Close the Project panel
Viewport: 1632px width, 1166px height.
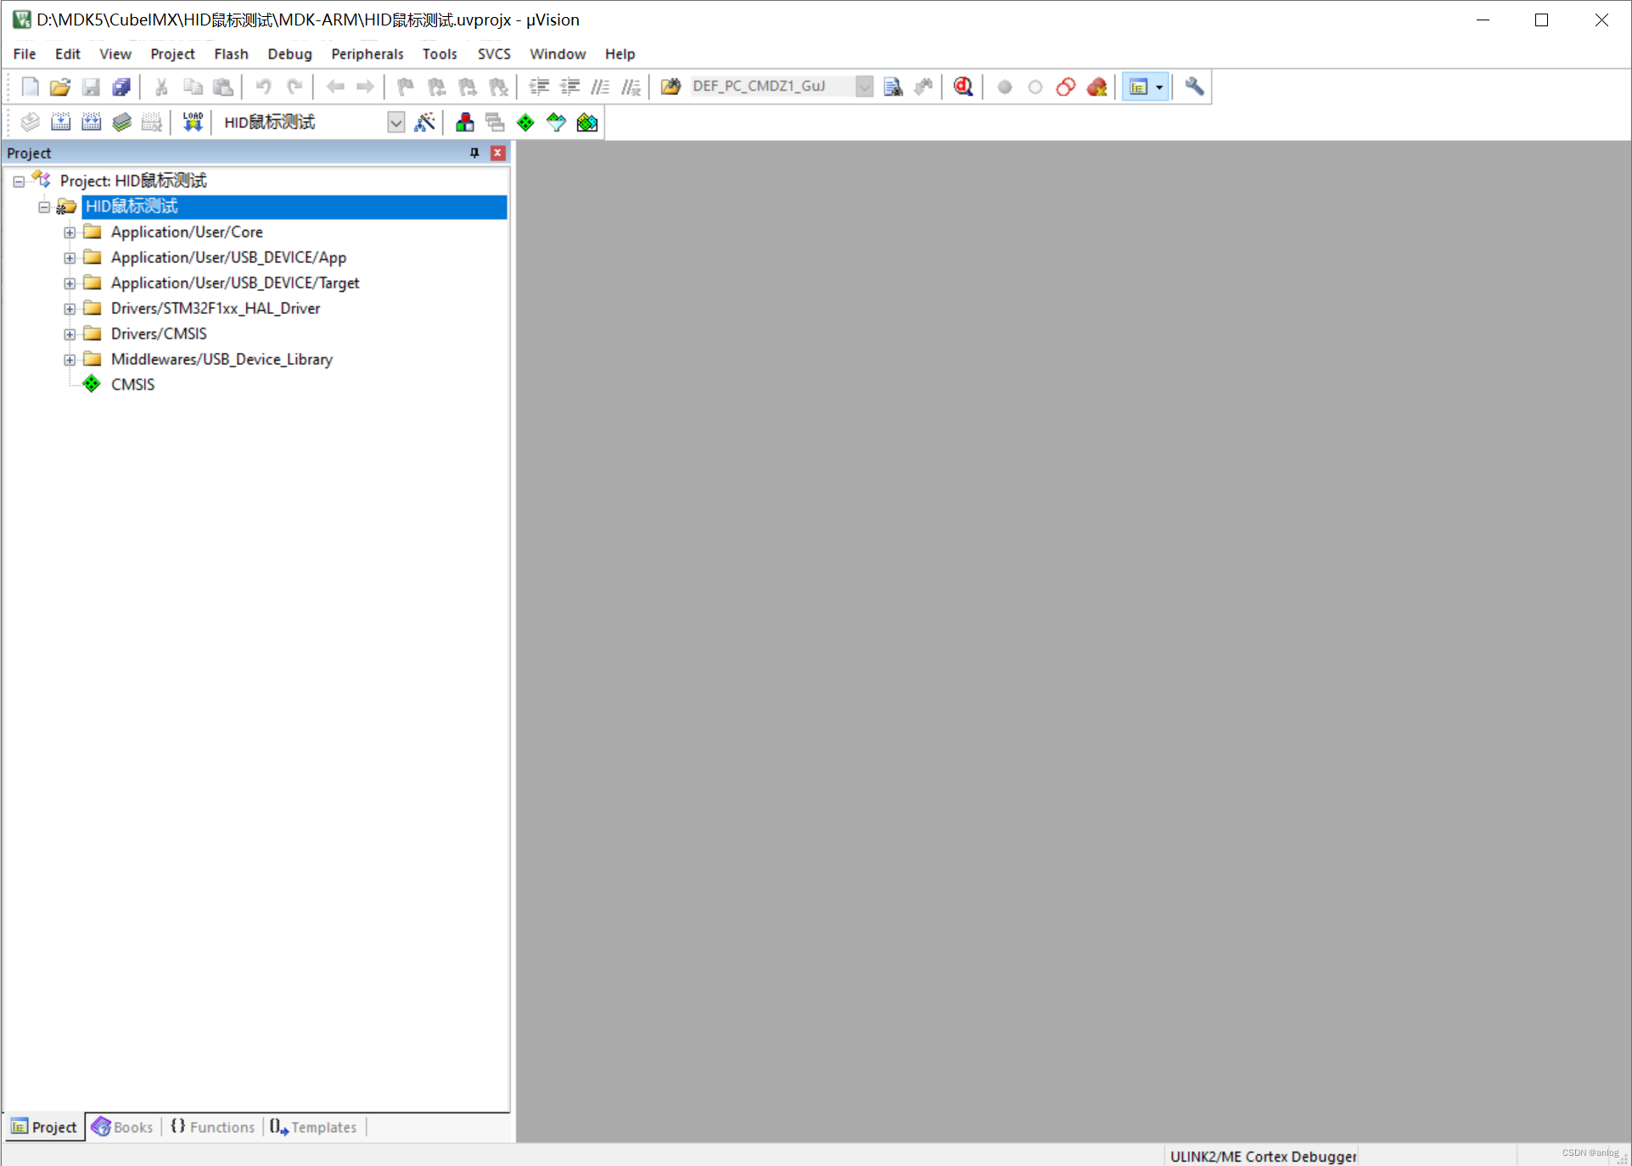click(x=498, y=153)
